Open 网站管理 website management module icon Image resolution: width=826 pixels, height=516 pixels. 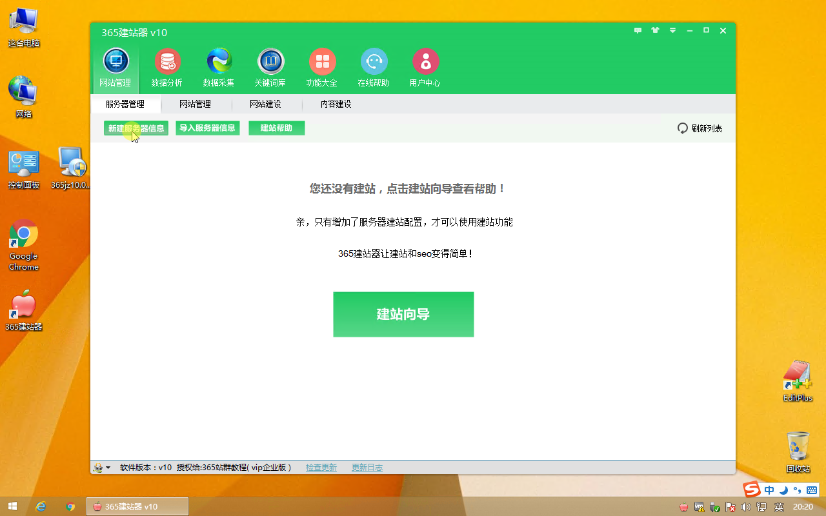[x=116, y=68]
